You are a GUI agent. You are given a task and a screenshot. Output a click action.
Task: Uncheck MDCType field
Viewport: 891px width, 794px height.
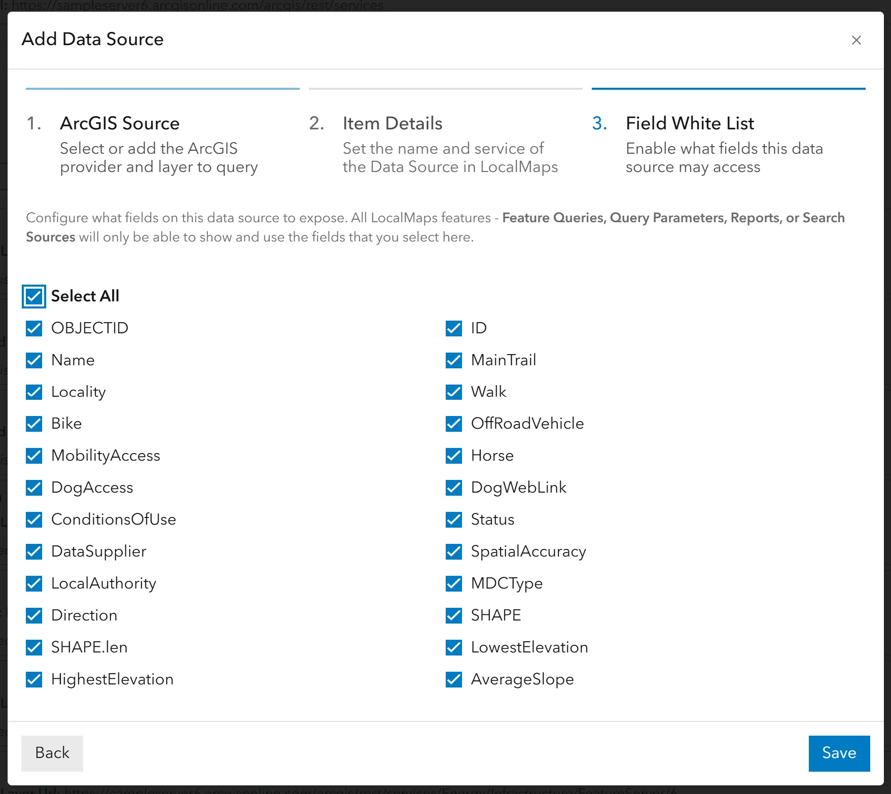(454, 583)
